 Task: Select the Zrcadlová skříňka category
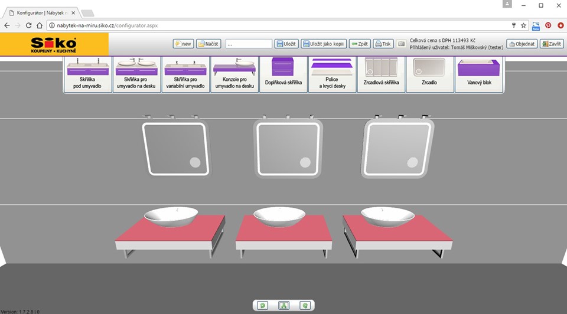coord(381,74)
